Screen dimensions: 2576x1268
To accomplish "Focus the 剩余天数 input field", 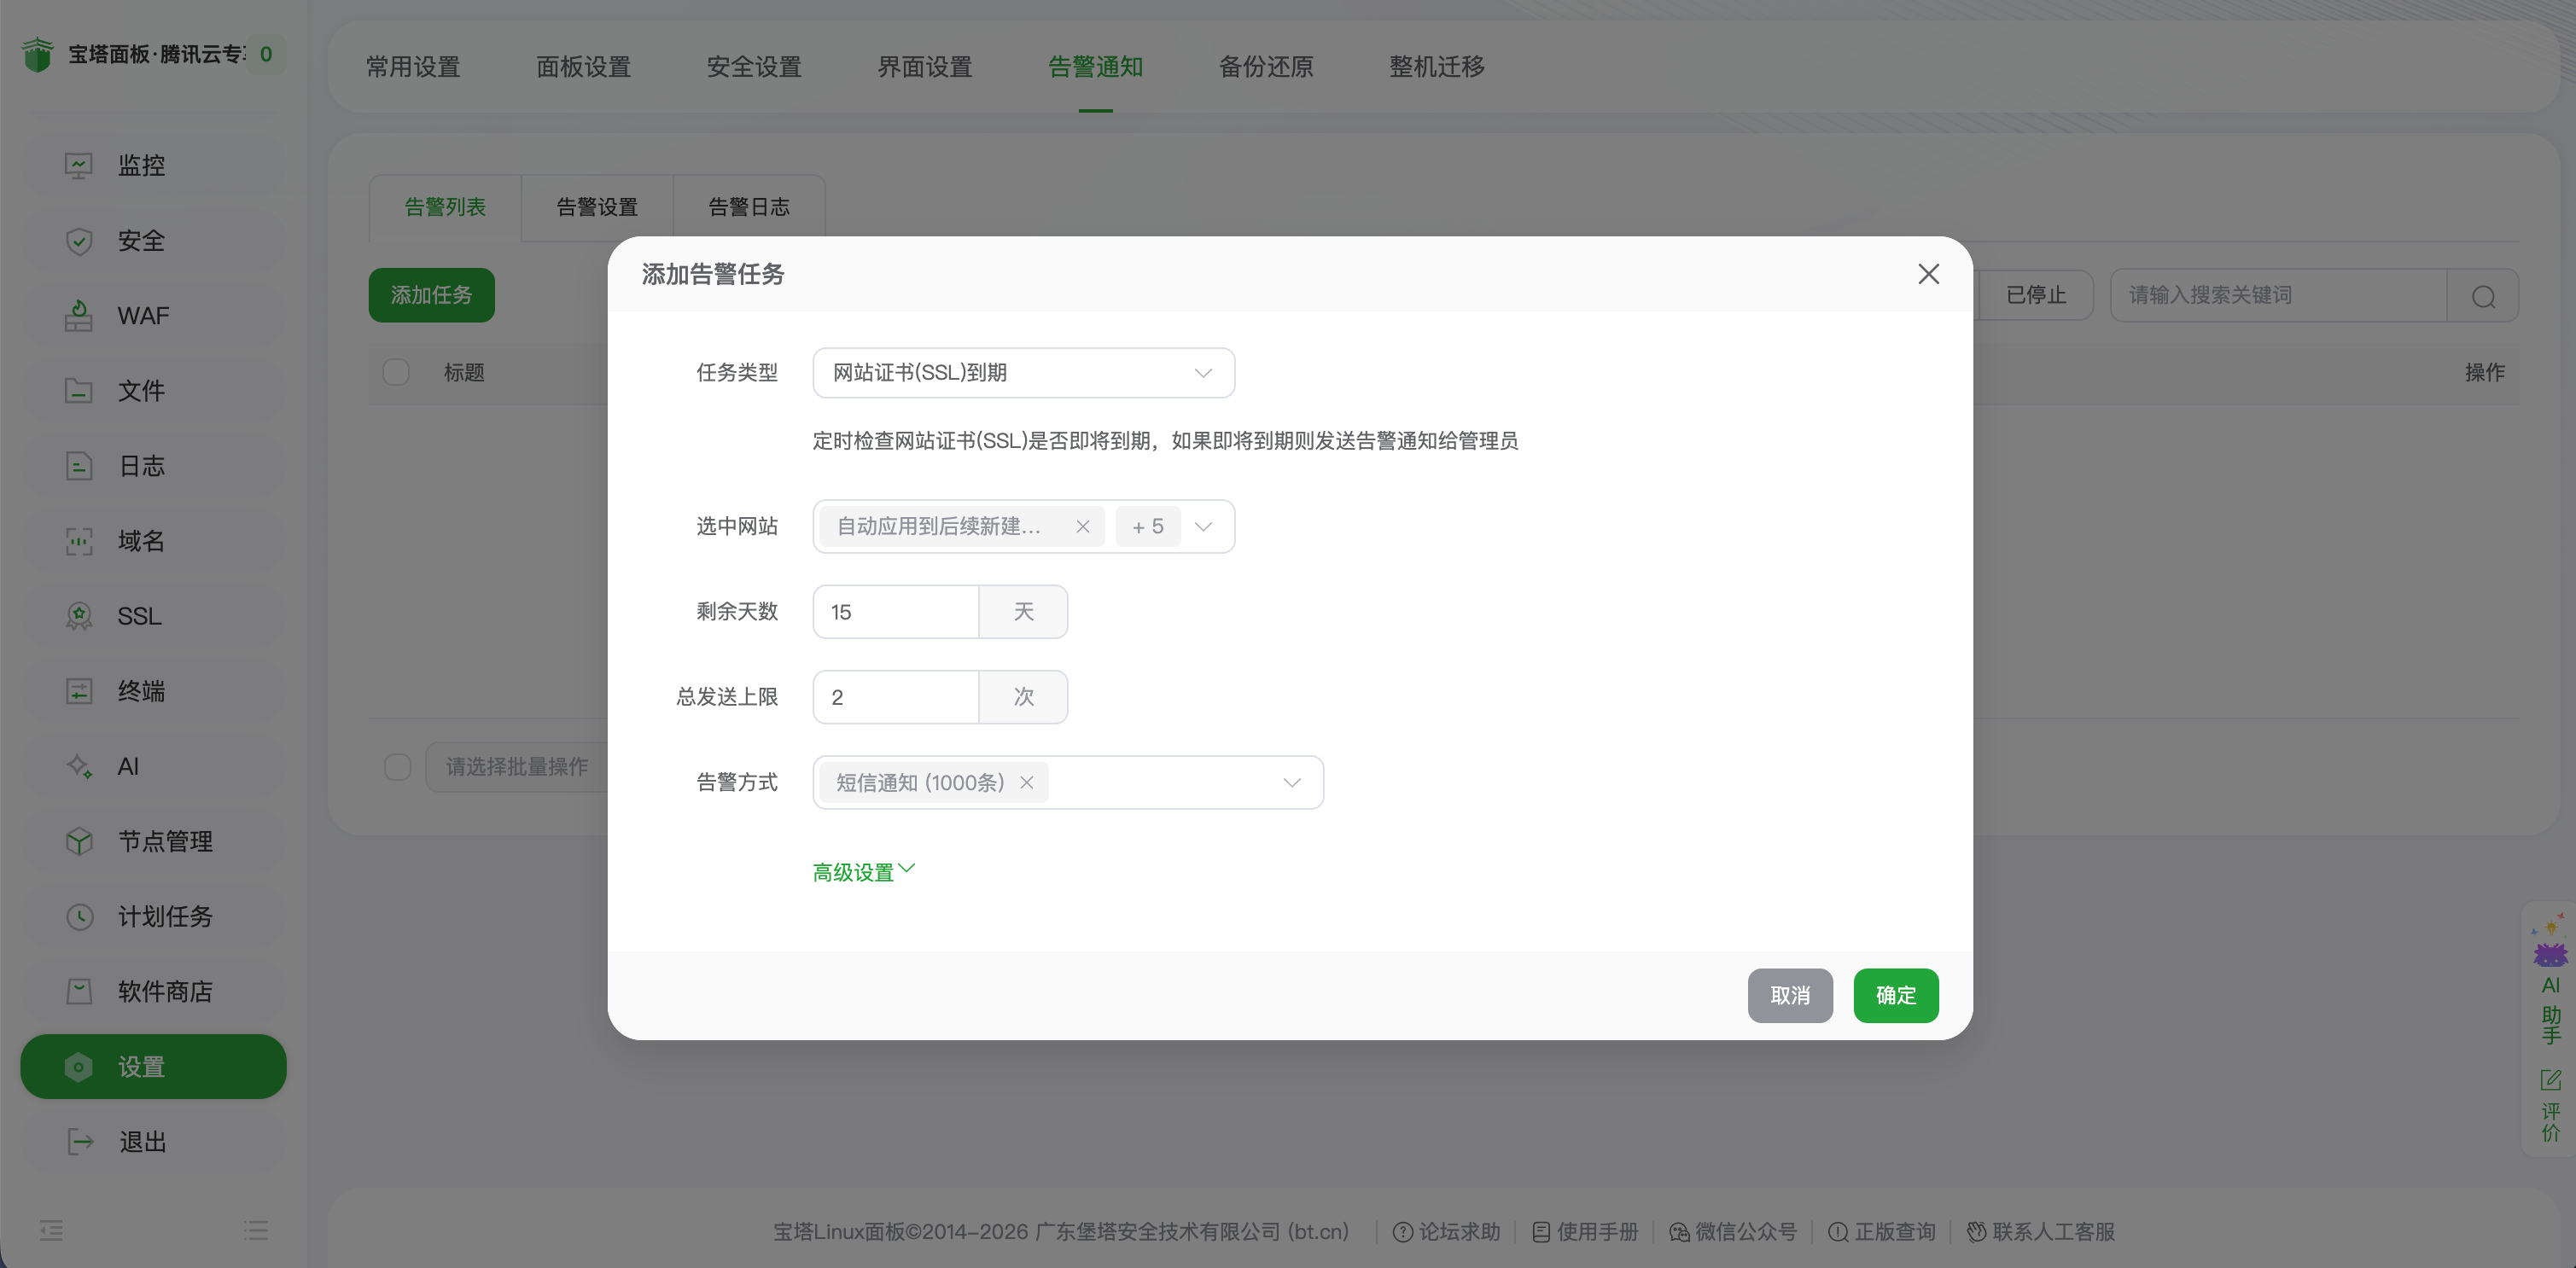I will pos(895,612).
